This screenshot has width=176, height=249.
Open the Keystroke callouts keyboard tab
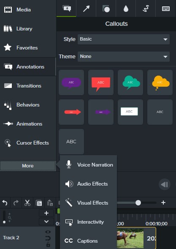(166, 8)
